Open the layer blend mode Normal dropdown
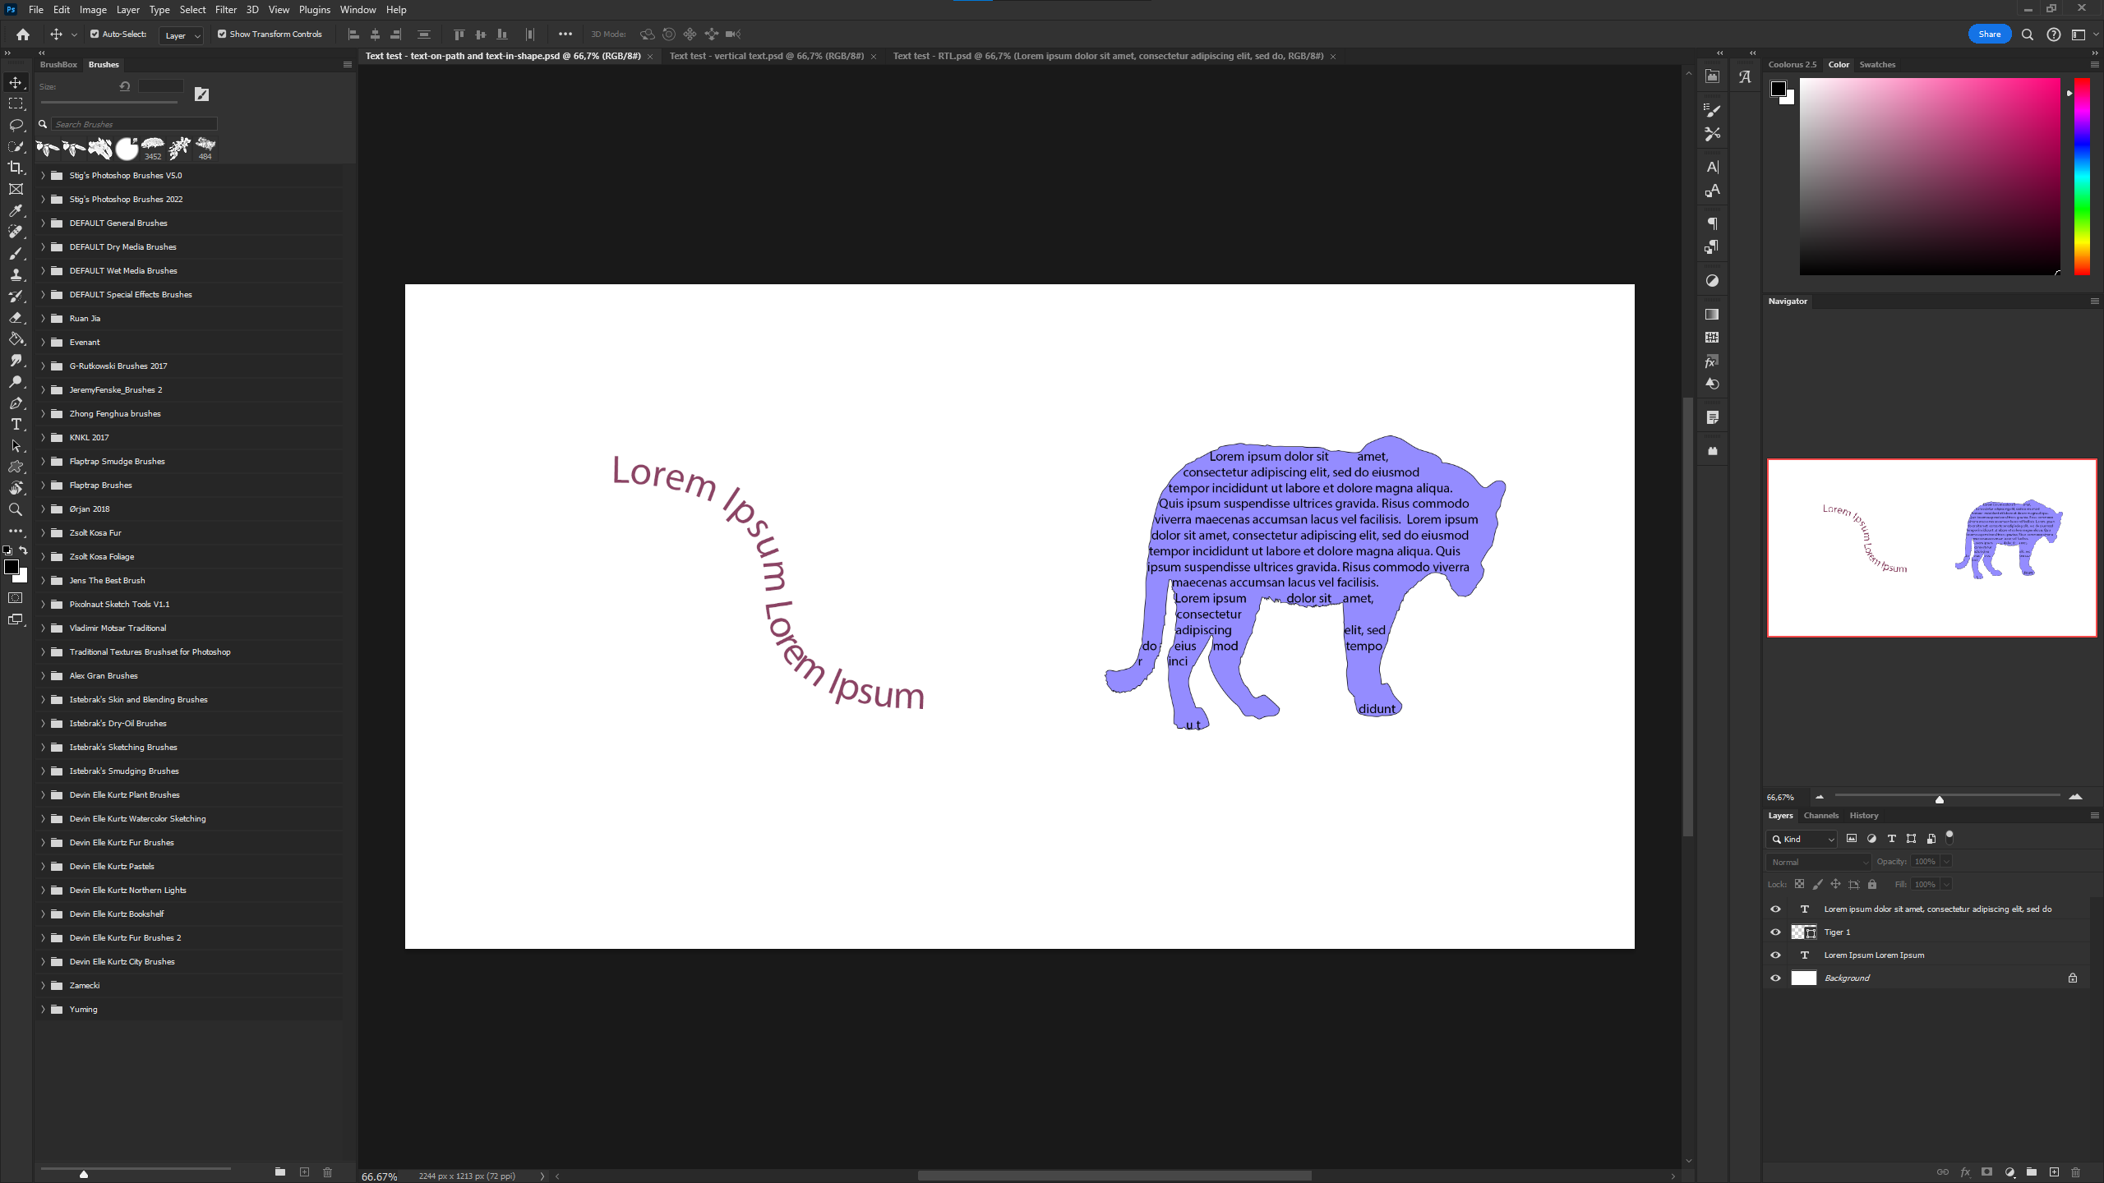Image resolution: width=2104 pixels, height=1183 pixels. pyautogui.click(x=1818, y=862)
